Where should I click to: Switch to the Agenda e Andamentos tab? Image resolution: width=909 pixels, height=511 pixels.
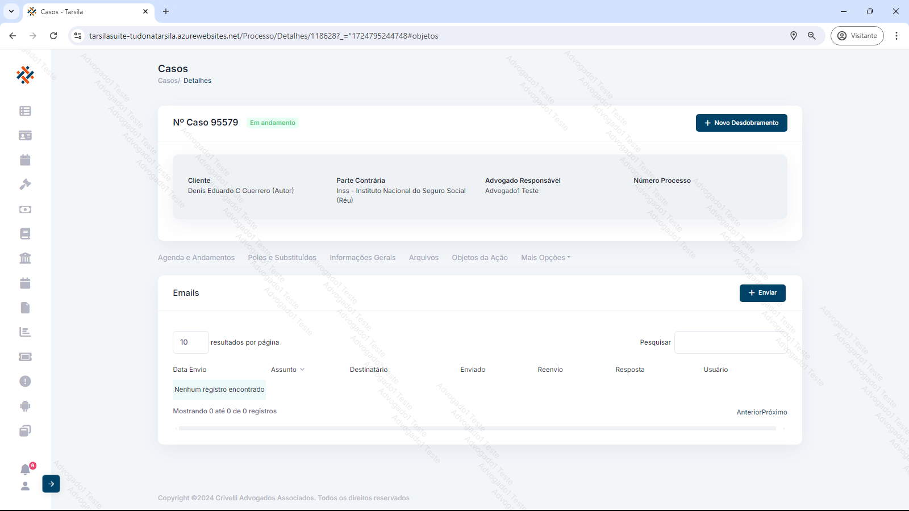(x=196, y=258)
